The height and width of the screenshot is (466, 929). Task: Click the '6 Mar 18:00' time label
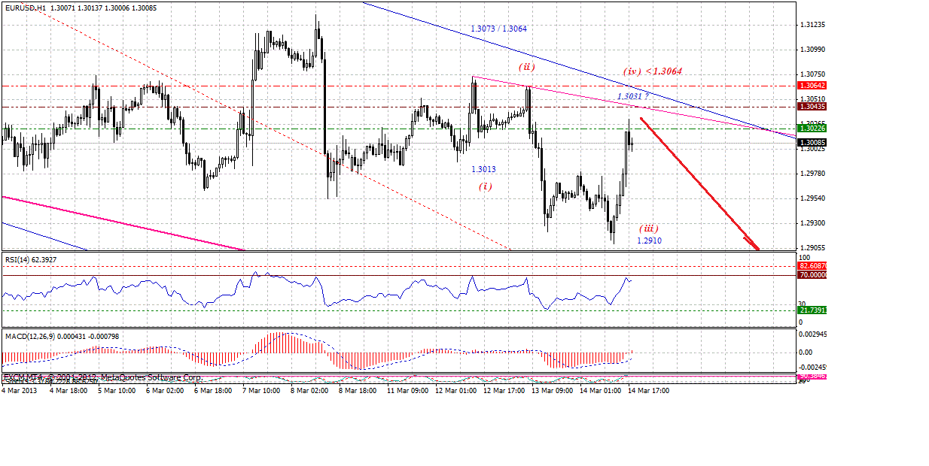(x=214, y=391)
